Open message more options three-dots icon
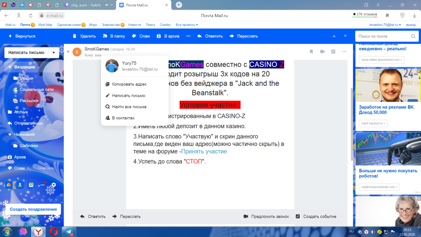The width and height of the screenshot is (421, 237). coord(344,51)
